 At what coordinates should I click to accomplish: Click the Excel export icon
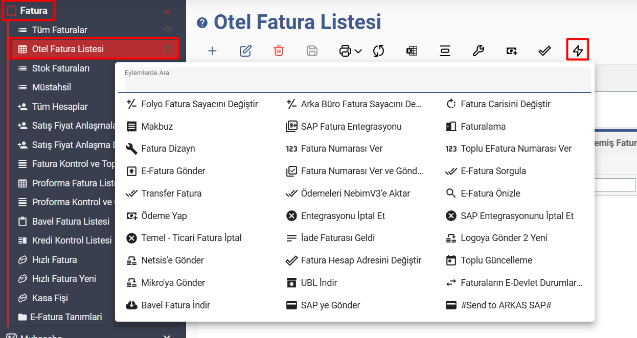[x=412, y=51]
